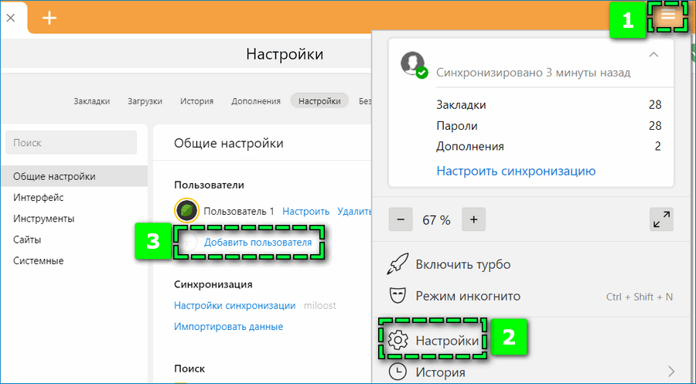
Task: Open a new tab with plus button
Action: click(49, 19)
